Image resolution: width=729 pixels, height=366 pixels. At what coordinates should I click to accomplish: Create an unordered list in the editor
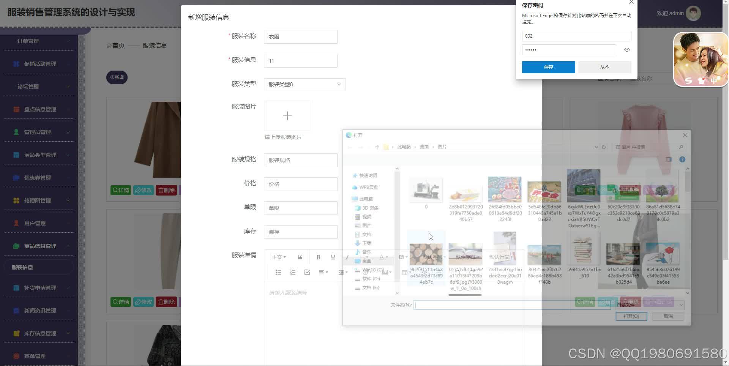278,272
